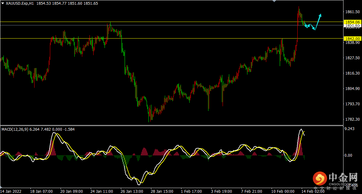Click the 1804.90 price axis value

[352, 89]
